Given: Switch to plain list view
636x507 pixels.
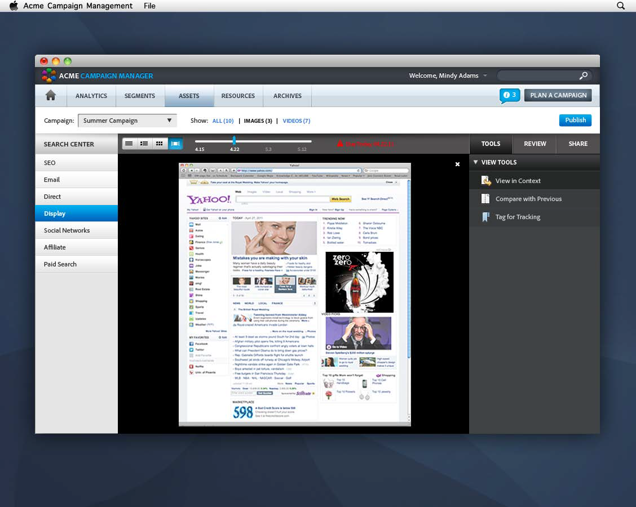Looking at the screenshot, I should 129,144.
